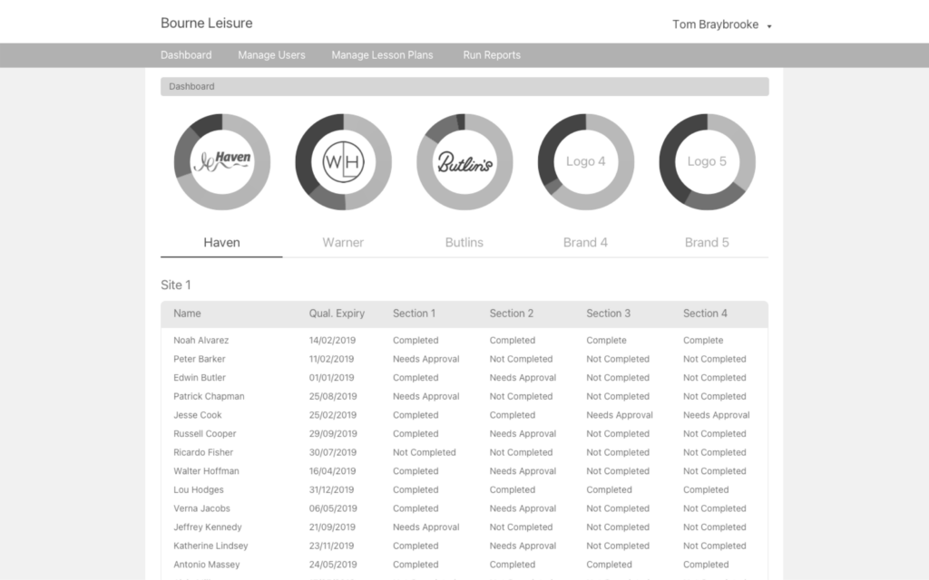Click Jeffrey Kennedy's Section 1 Needs Approval
Viewport: 929px width, 580px height.
click(x=426, y=527)
